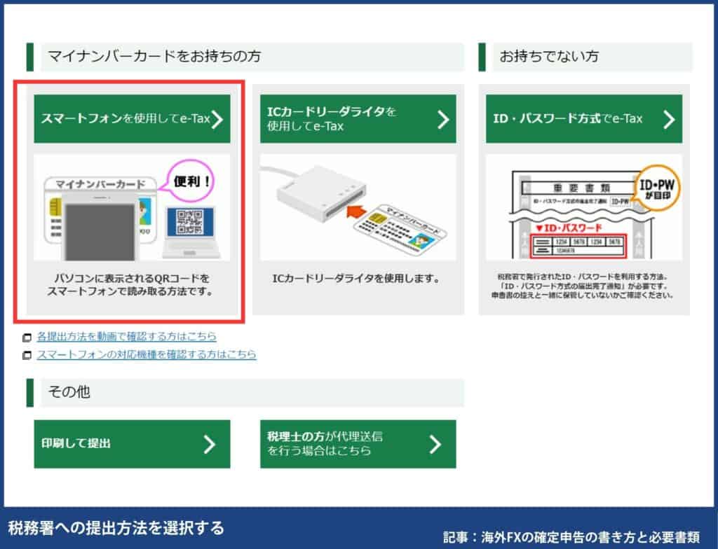Choose the ID・パスワード方式でe-Tax button

[584, 119]
